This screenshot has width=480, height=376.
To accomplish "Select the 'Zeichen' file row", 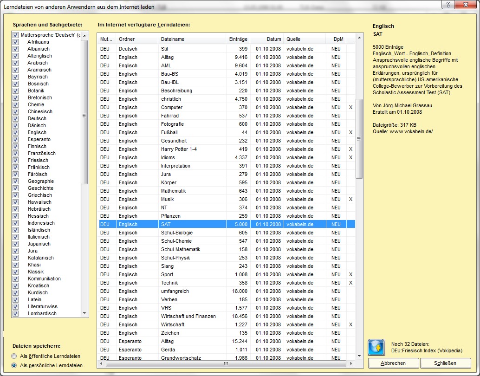I will (227, 333).
